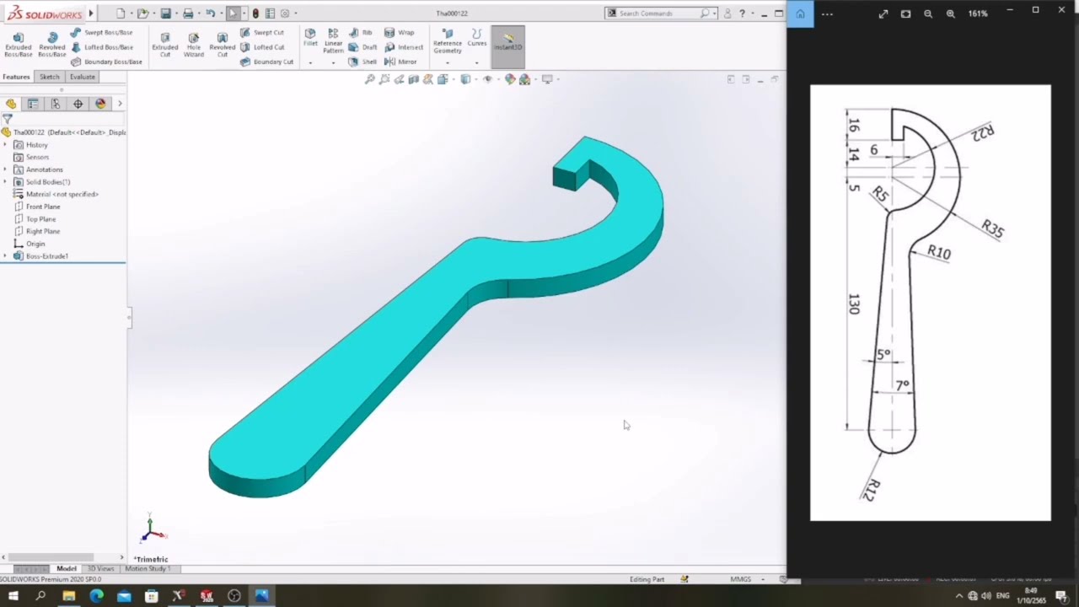This screenshot has height=607, width=1079.
Task: Zoom out within the image viewer
Action: (x=928, y=13)
